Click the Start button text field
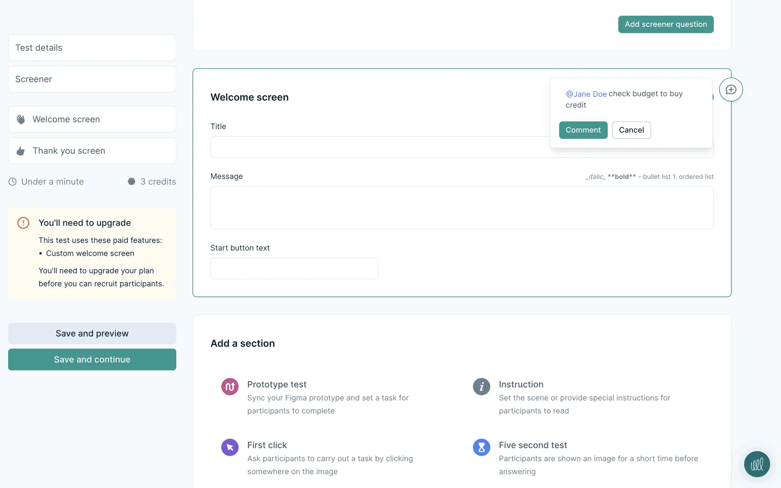Screen dimensions: 781x488 pos(294,268)
